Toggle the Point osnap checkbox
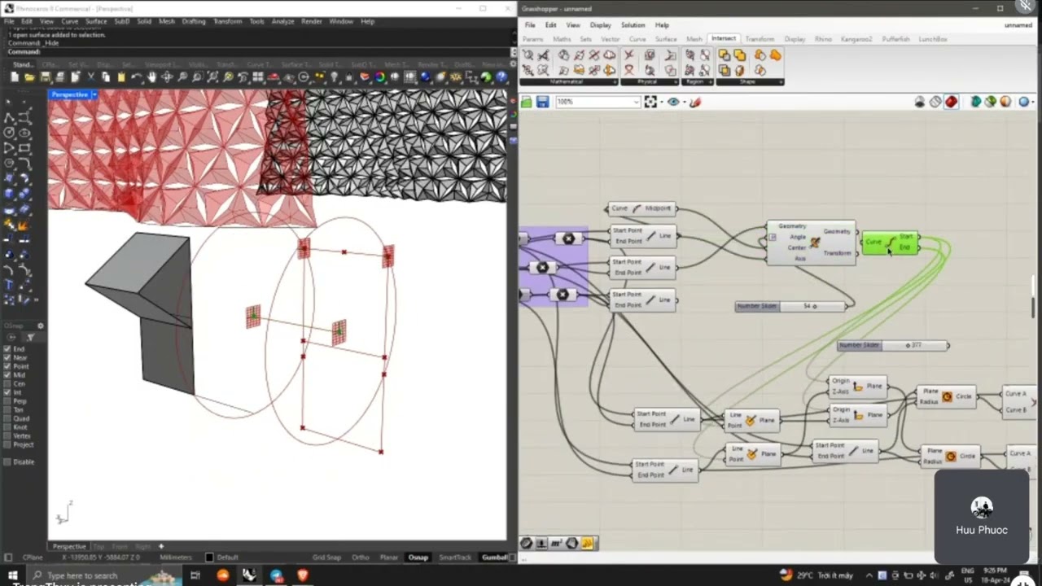1042x586 pixels. (7, 366)
